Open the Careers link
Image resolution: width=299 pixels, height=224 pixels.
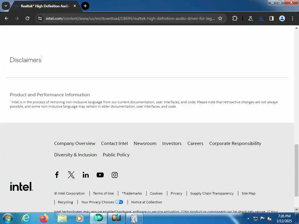click(x=195, y=143)
